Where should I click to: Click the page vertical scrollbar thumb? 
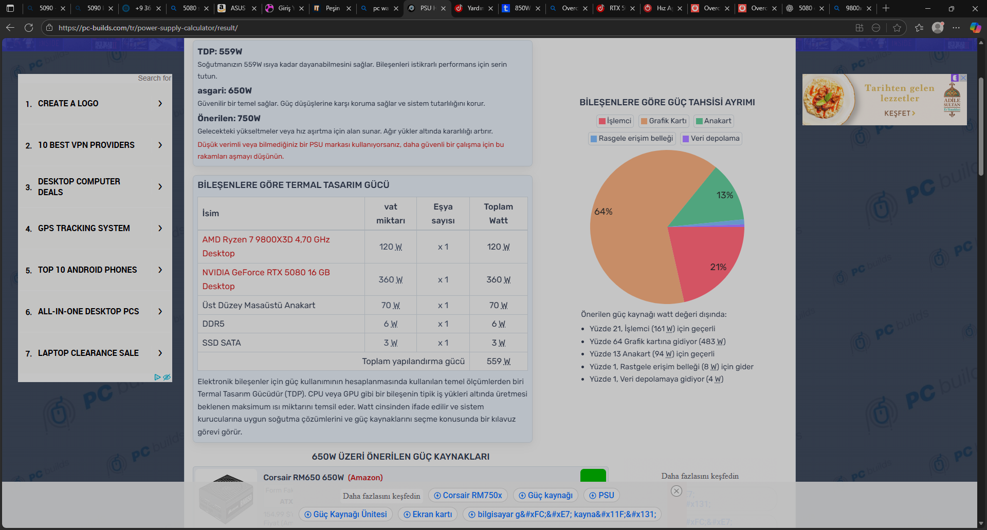[981, 126]
